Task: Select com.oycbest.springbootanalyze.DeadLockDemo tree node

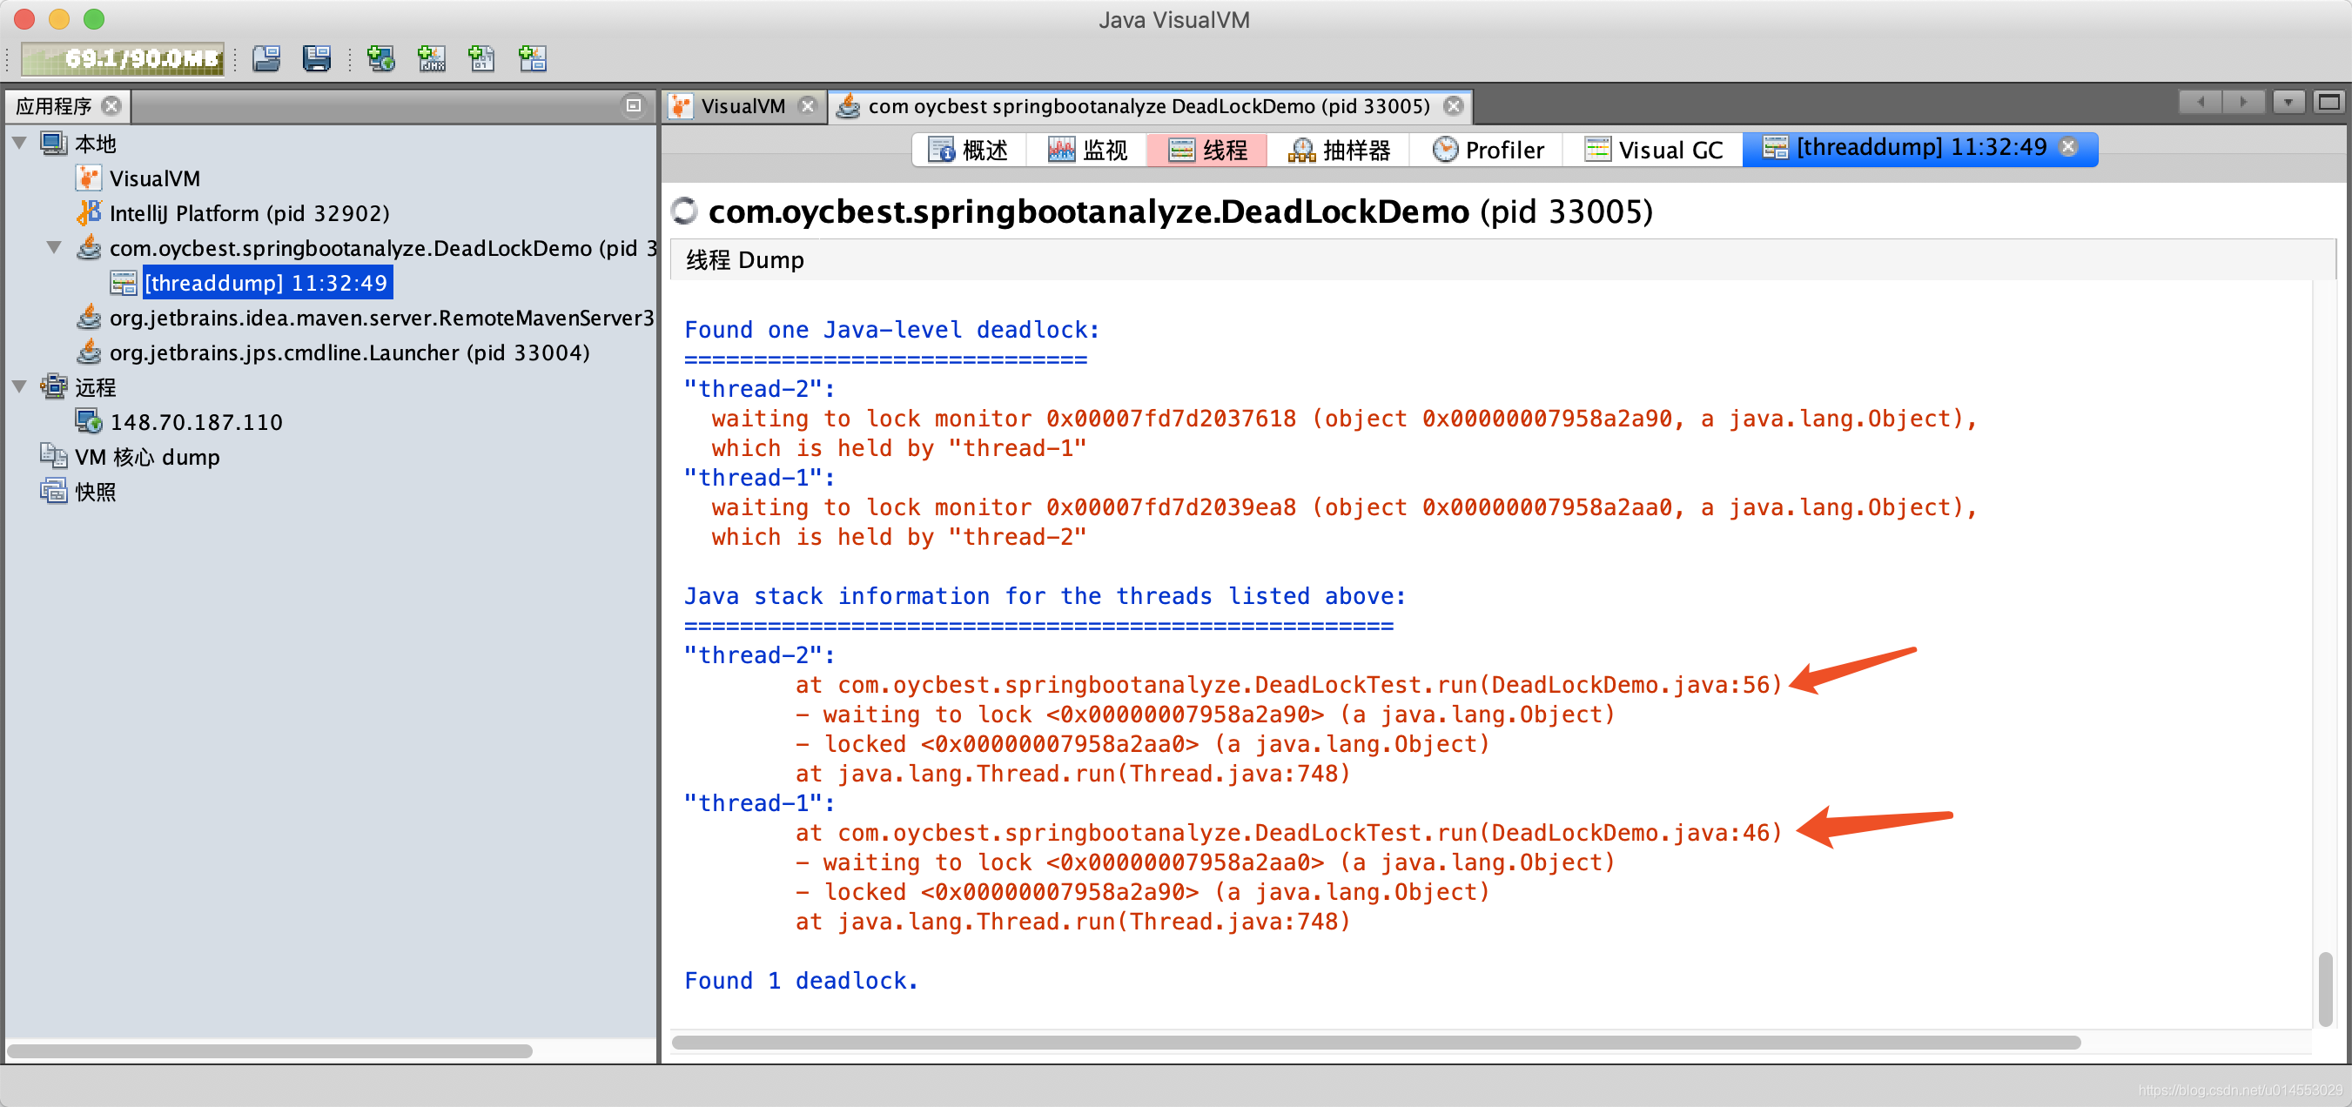Action: pyautogui.click(x=382, y=247)
